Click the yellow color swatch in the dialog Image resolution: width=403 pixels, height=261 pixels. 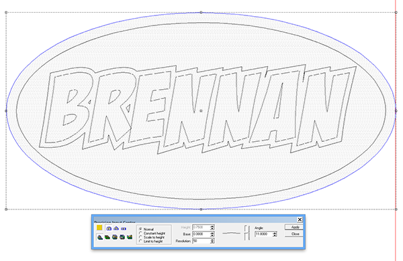(x=99, y=228)
